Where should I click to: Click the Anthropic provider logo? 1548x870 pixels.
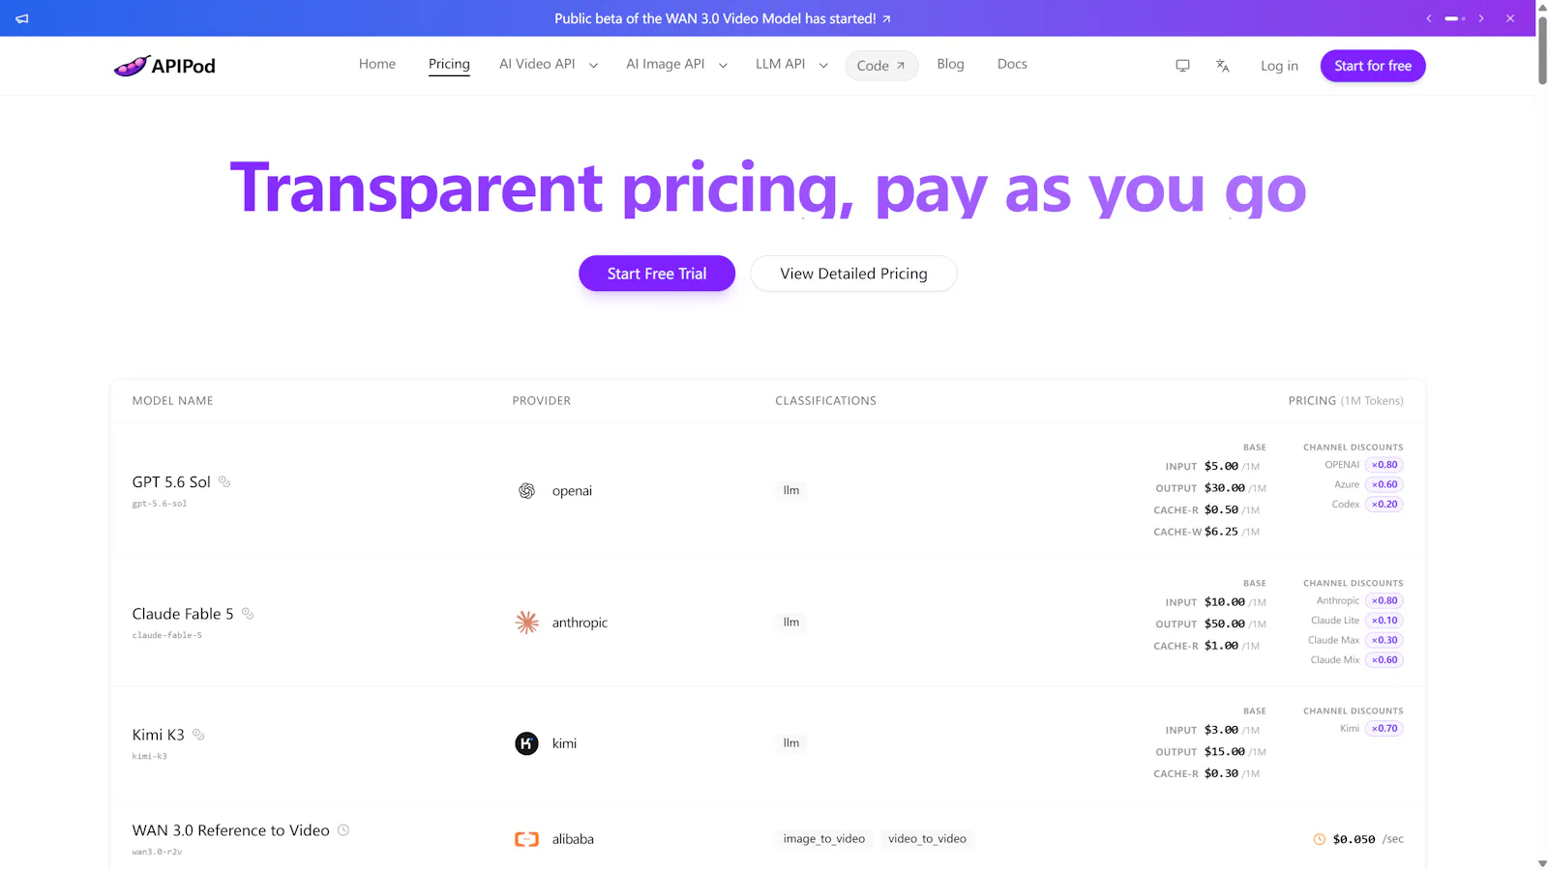point(526,623)
